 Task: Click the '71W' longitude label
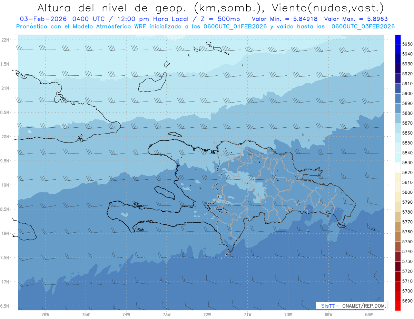pos(247,314)
